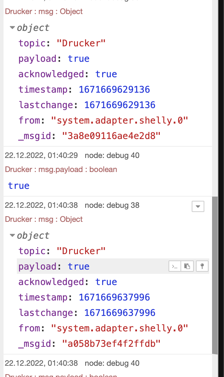This screenshot has width=224, height=377.
Task: Click 'payload: true' in first object
Action: point(54,59)
